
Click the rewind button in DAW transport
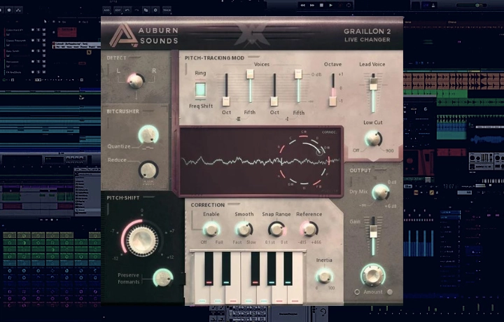[x=302, y=5]
